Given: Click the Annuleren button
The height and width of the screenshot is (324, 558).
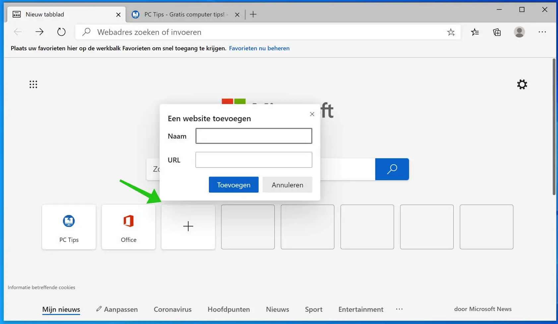Looking at the screenshot, I should [287, 185].
